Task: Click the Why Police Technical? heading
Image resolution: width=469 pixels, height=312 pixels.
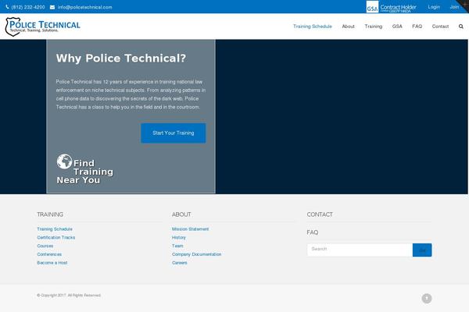Action: click(x=121, y=58)
